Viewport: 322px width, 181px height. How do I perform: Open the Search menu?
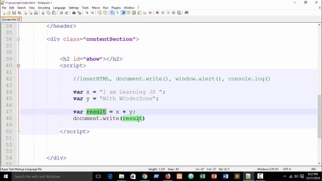click(x=21, y=8)
